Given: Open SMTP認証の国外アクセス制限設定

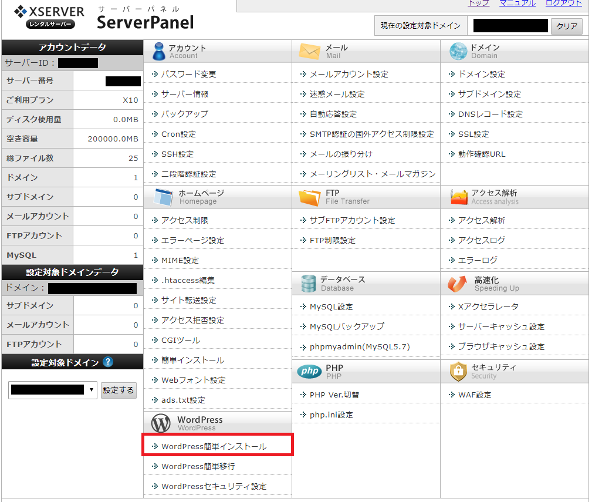Looking at the screenshot, I should (372, 134).
